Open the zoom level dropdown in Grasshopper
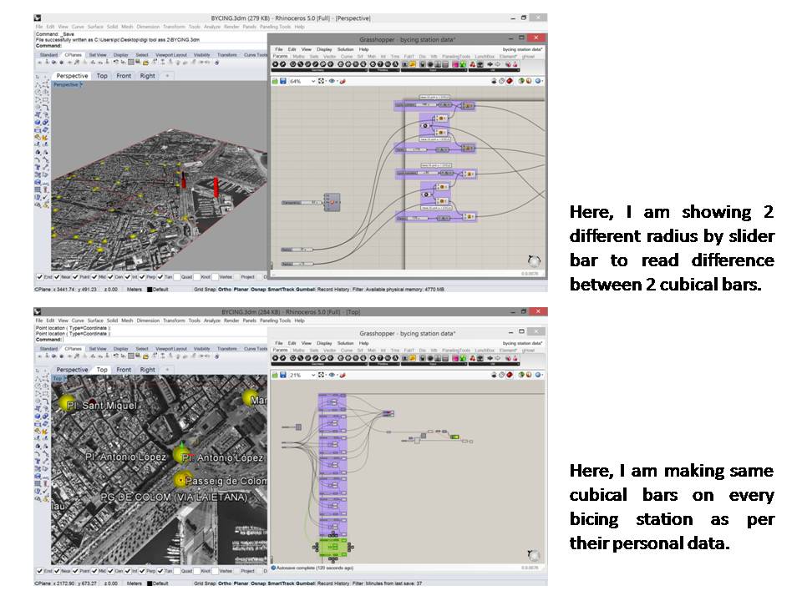The image size is (802, 601). point(313,81)
